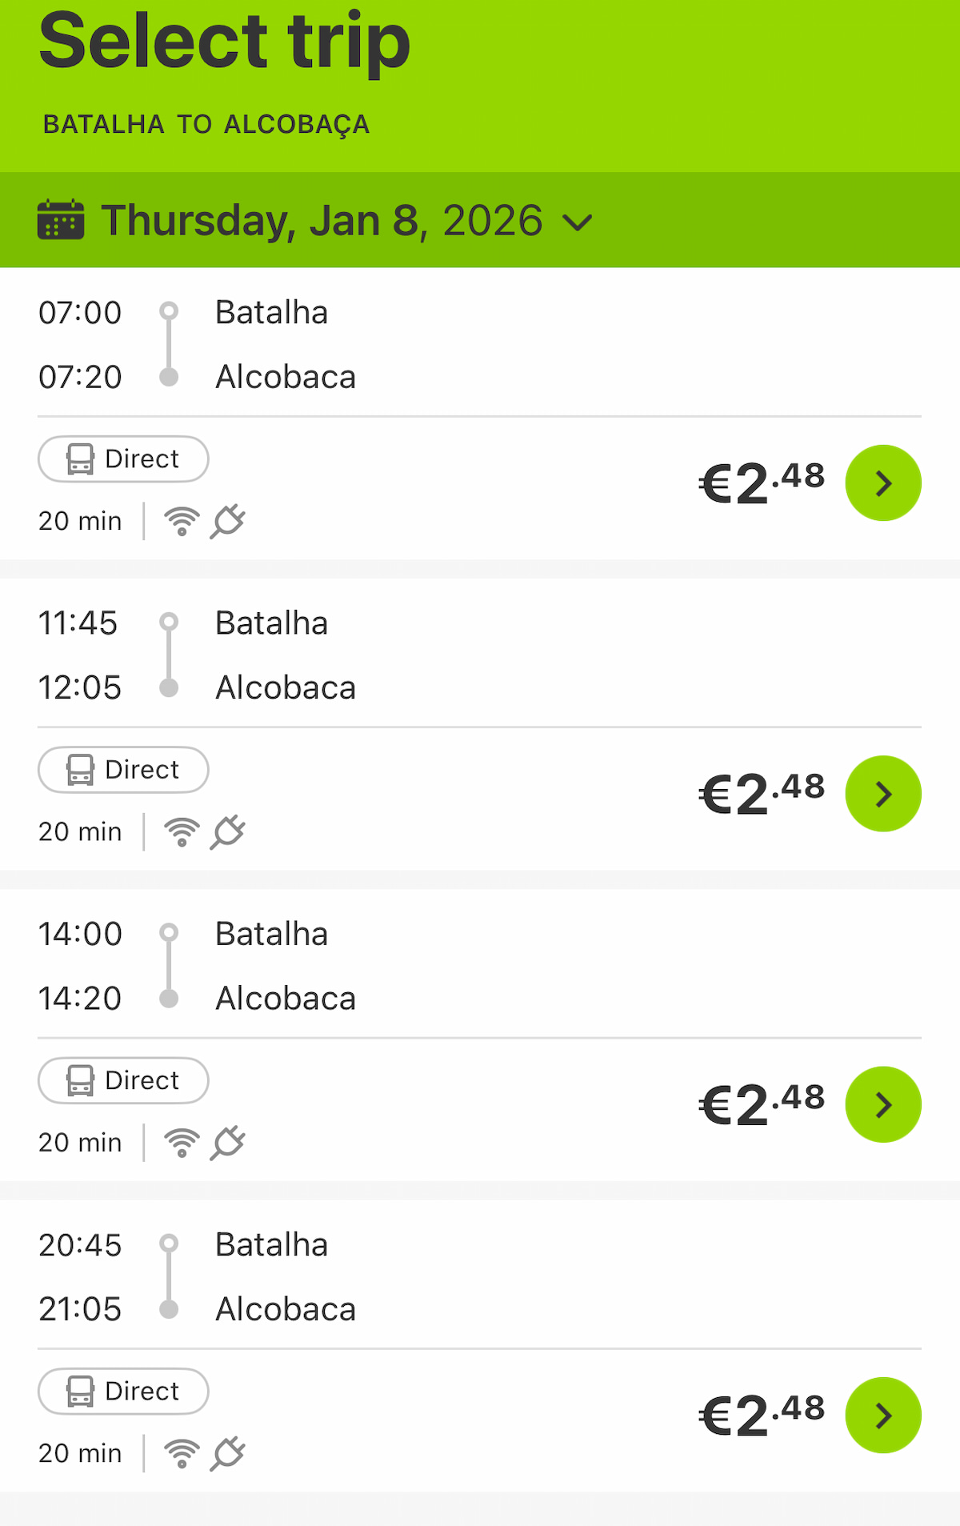
Task: Click the power plug icon on the 20:45 trip
Action: click(x=228, y=1453)
